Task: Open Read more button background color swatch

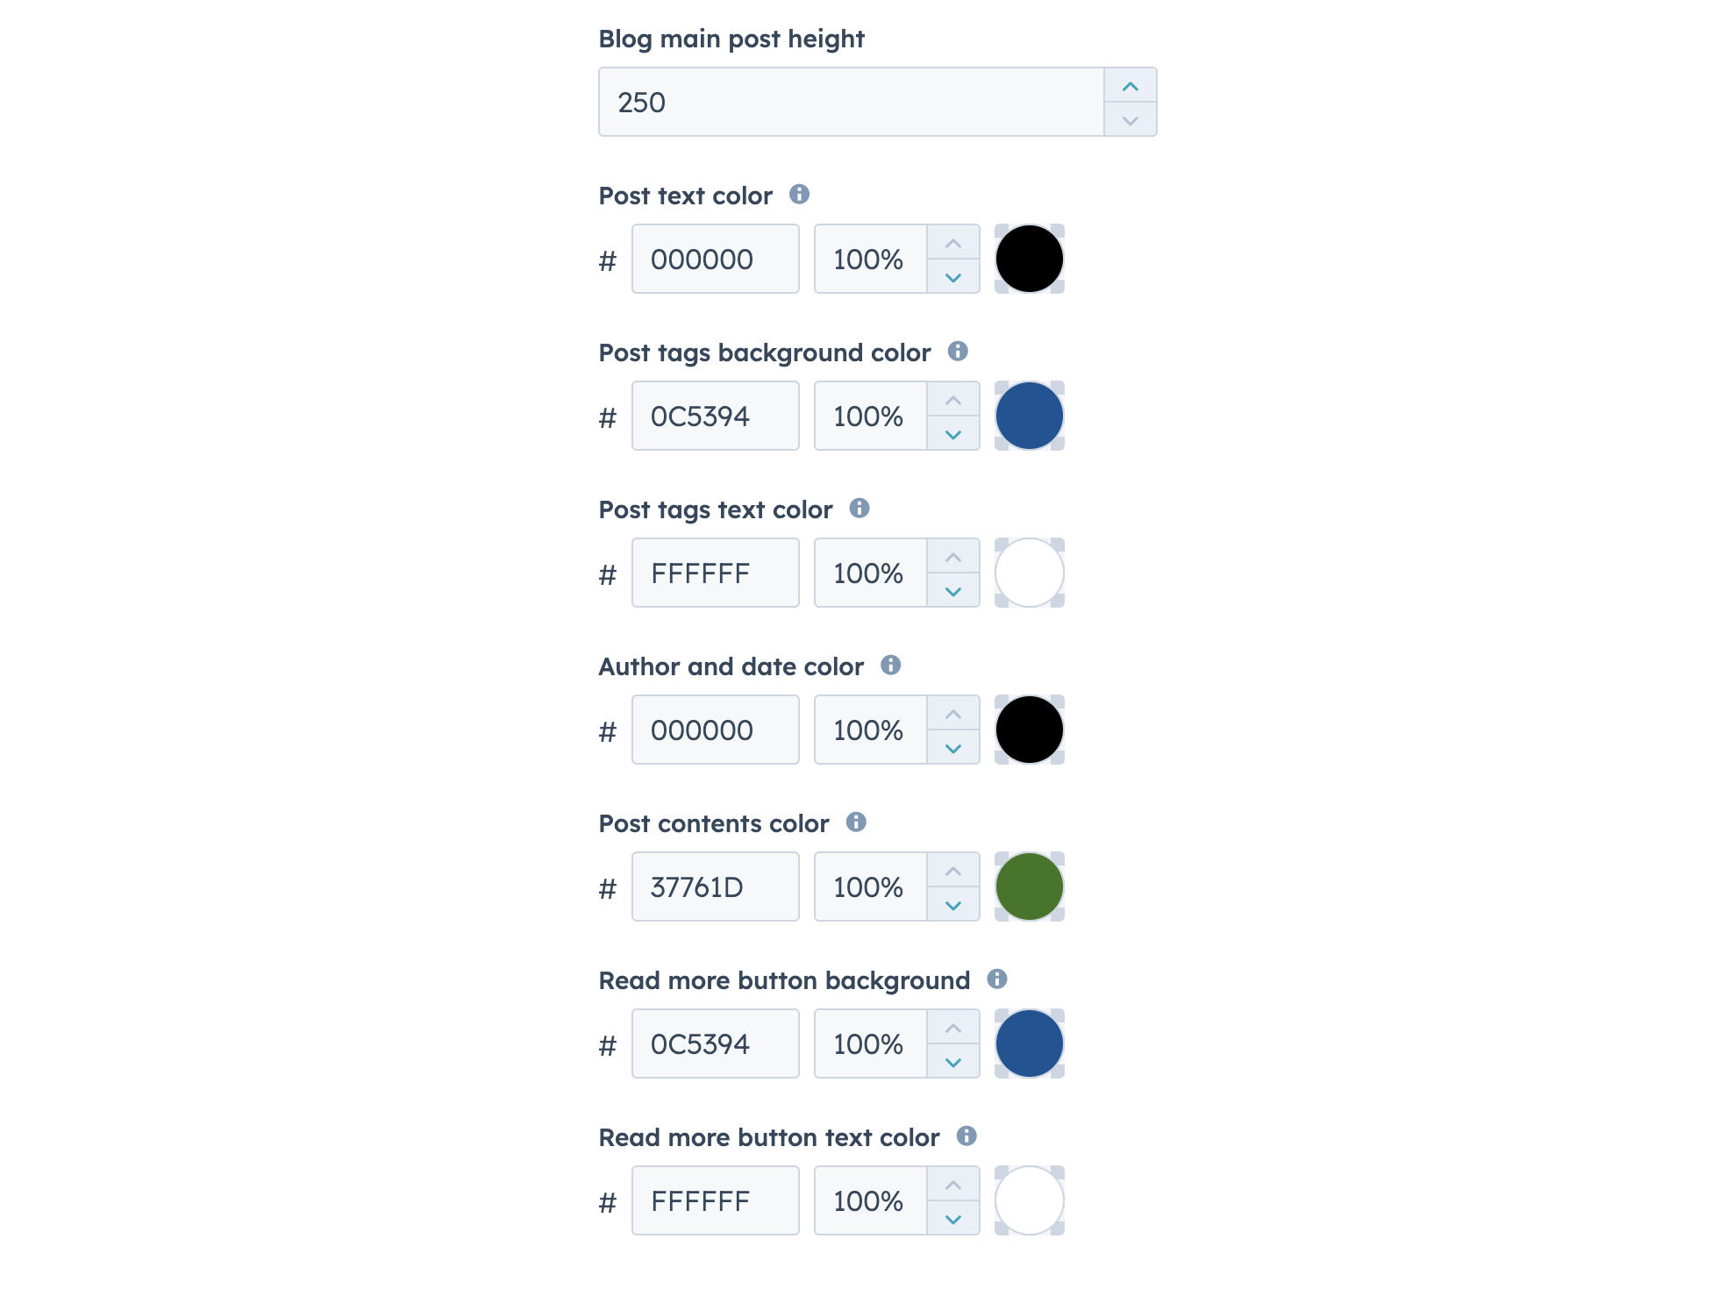Action: (1029, 1043)
